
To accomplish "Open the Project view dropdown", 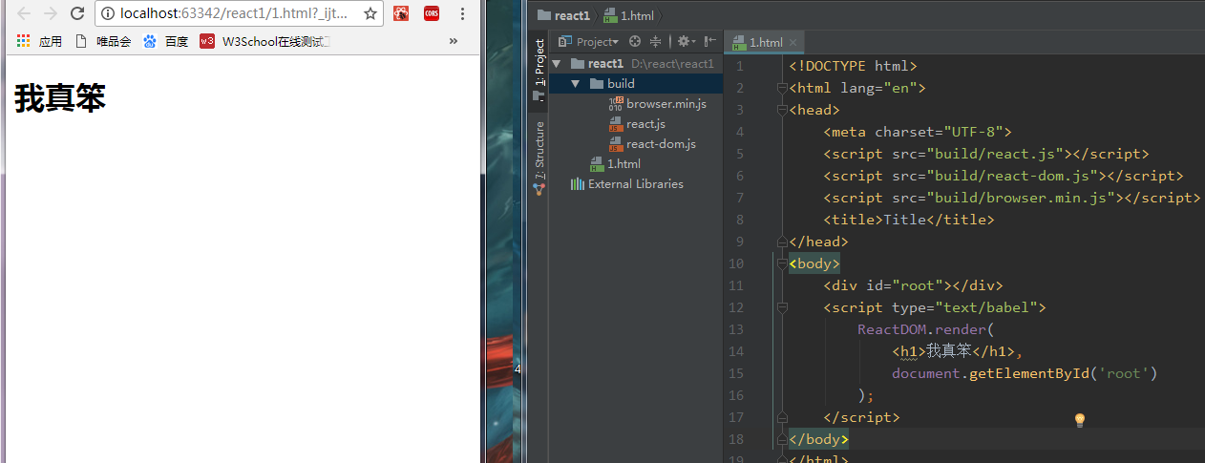I will click(588, 42).
